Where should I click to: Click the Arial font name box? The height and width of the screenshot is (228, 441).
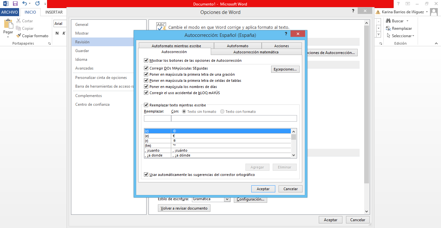[60, 24]
